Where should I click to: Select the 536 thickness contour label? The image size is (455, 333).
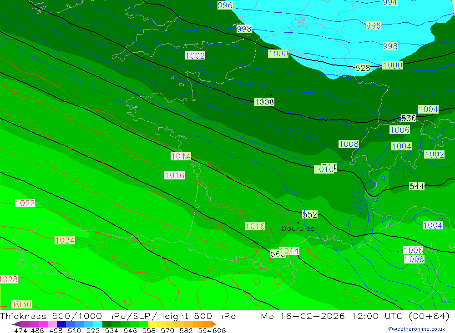(x=409, y=118)
